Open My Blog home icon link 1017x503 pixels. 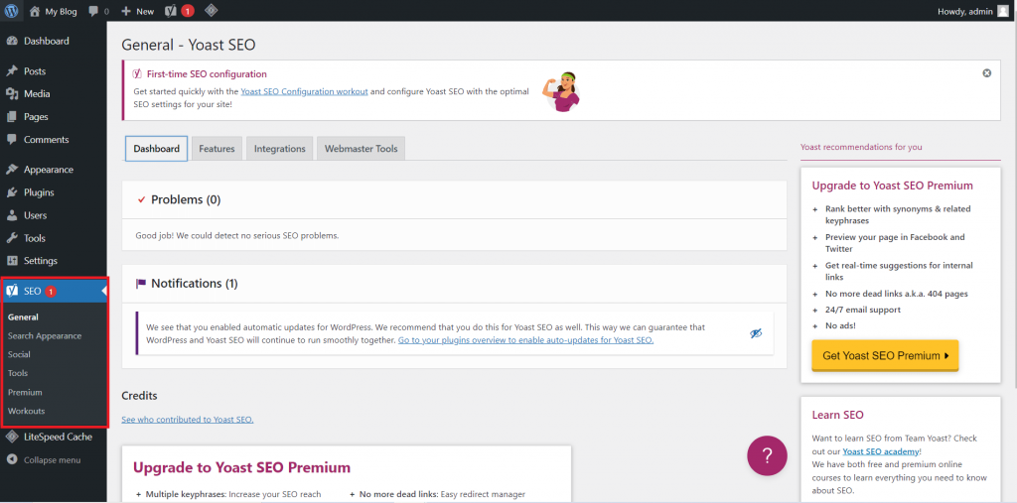(x=35, y=11)
